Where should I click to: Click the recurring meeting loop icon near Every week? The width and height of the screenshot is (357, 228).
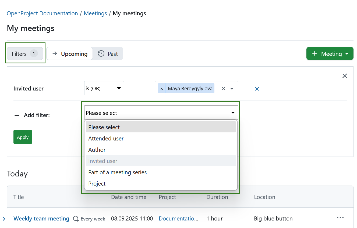click(x=76, y=219)
